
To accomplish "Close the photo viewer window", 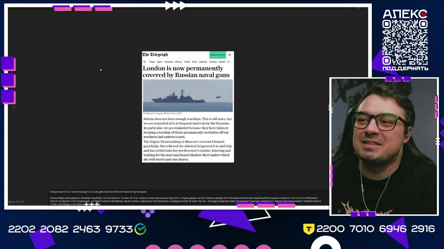I will [x=366, y=8].
